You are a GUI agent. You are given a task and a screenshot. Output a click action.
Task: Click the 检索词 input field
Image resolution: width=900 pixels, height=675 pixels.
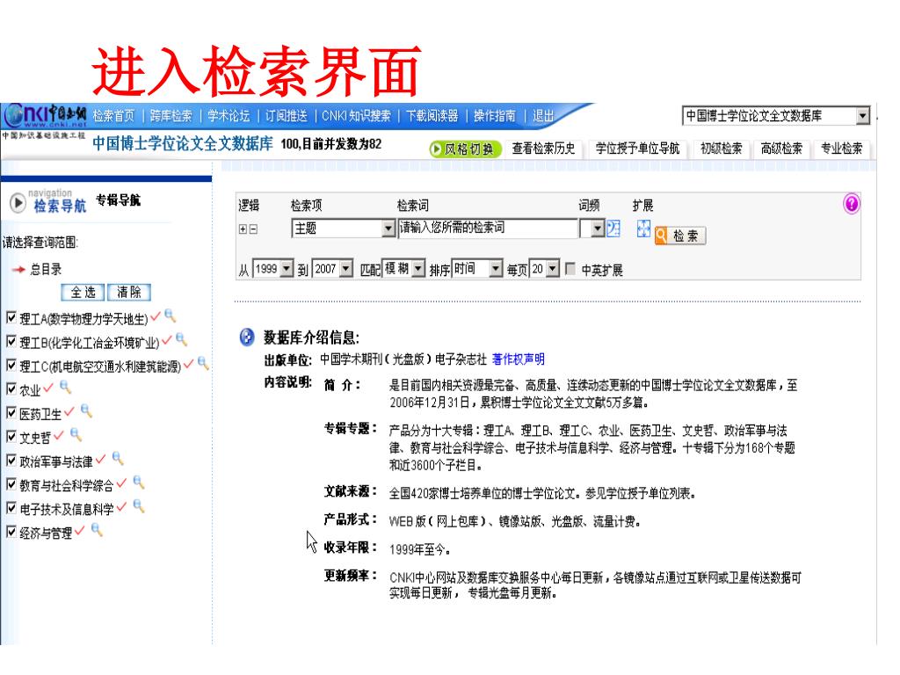tap(488, 229)
